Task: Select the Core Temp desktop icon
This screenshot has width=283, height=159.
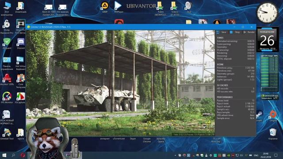Action: [21, 81]
